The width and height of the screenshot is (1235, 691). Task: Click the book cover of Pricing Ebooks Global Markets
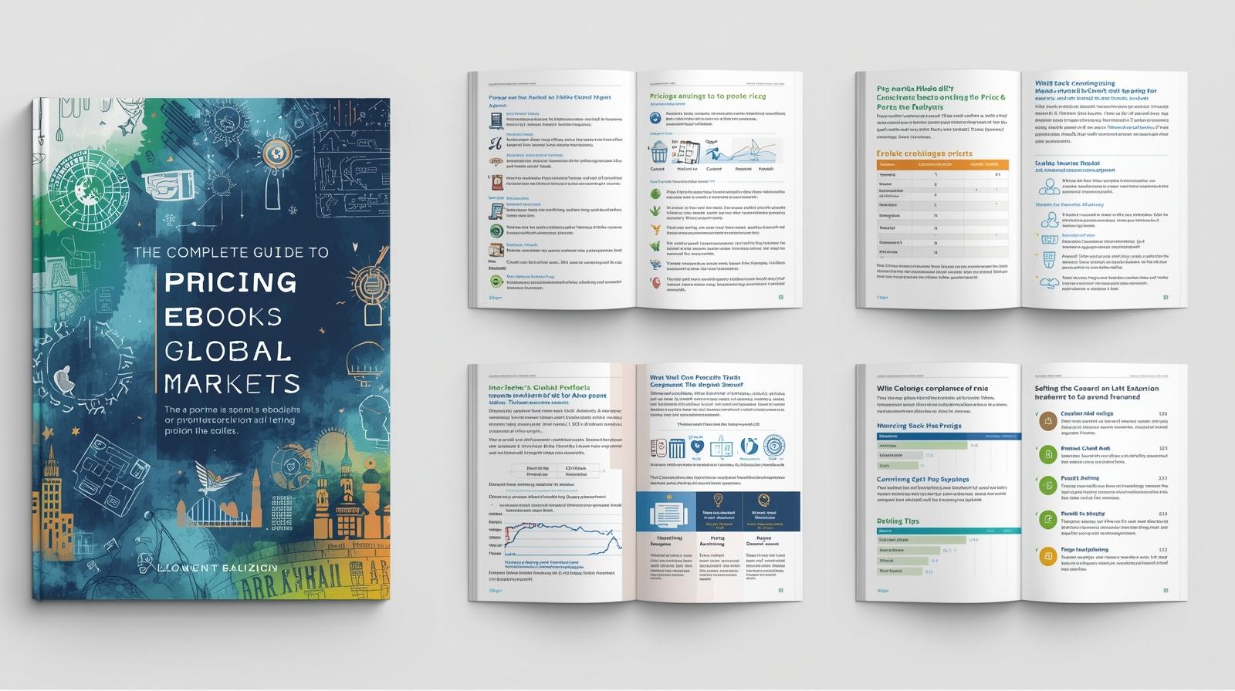click(x=211, y=349)
